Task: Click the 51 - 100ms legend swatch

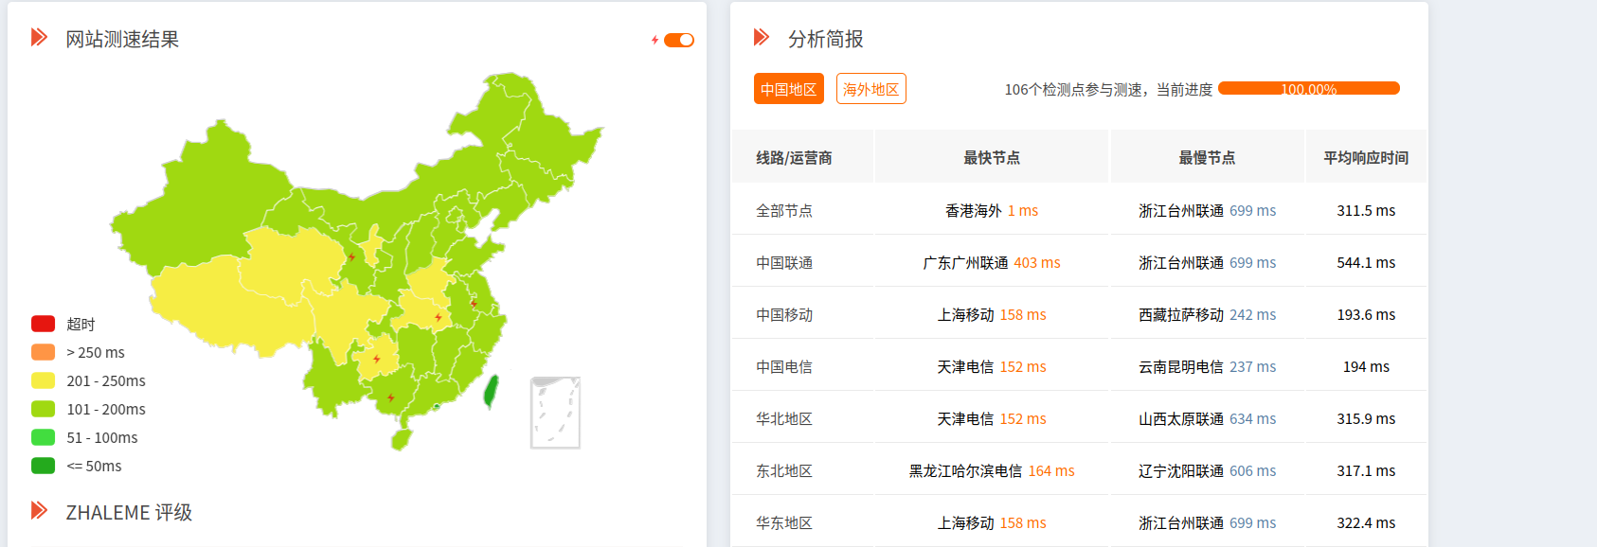Action: pyautogui.click(x=44, y=437)
